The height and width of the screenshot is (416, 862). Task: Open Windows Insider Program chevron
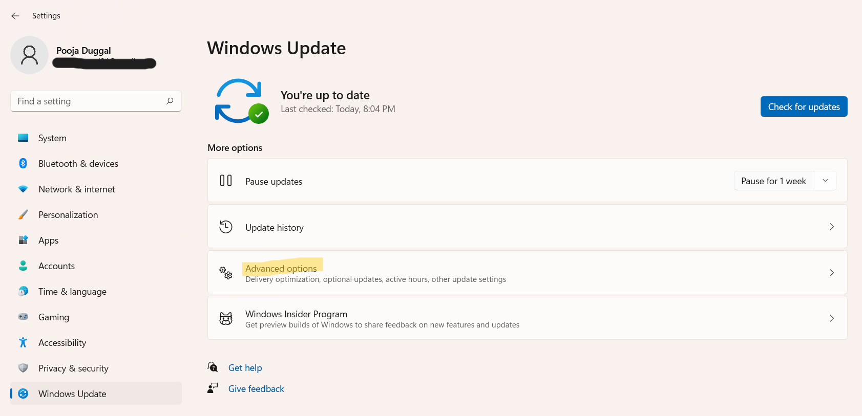coord(831,318)
